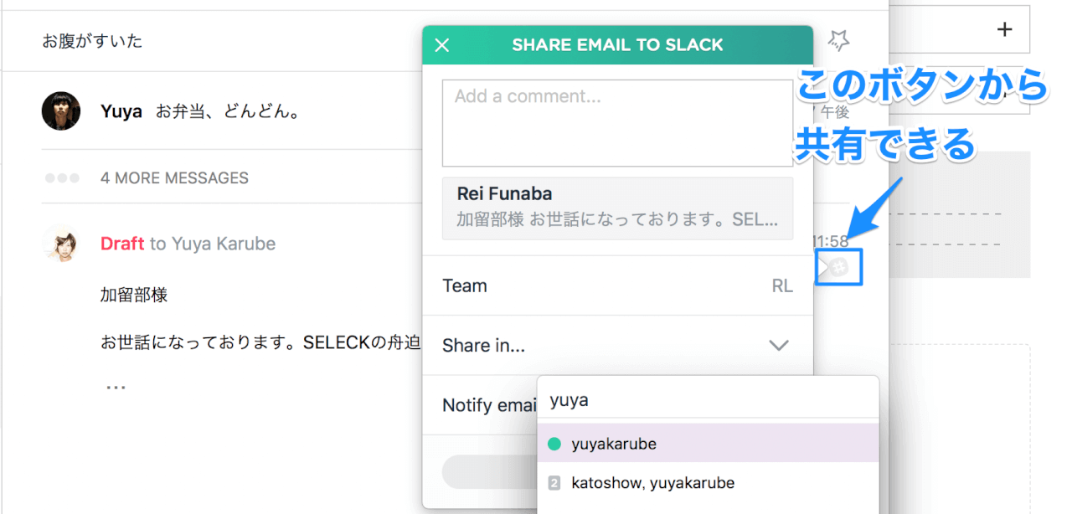1072x514 pixels.
Task: Click the Add a comment text box
Action: tap(618, 123)
